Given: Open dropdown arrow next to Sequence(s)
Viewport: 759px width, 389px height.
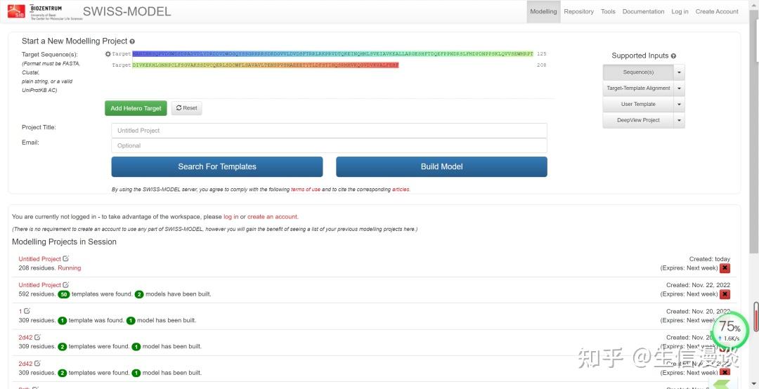Looking at the screenshot, I should [679, 72].
